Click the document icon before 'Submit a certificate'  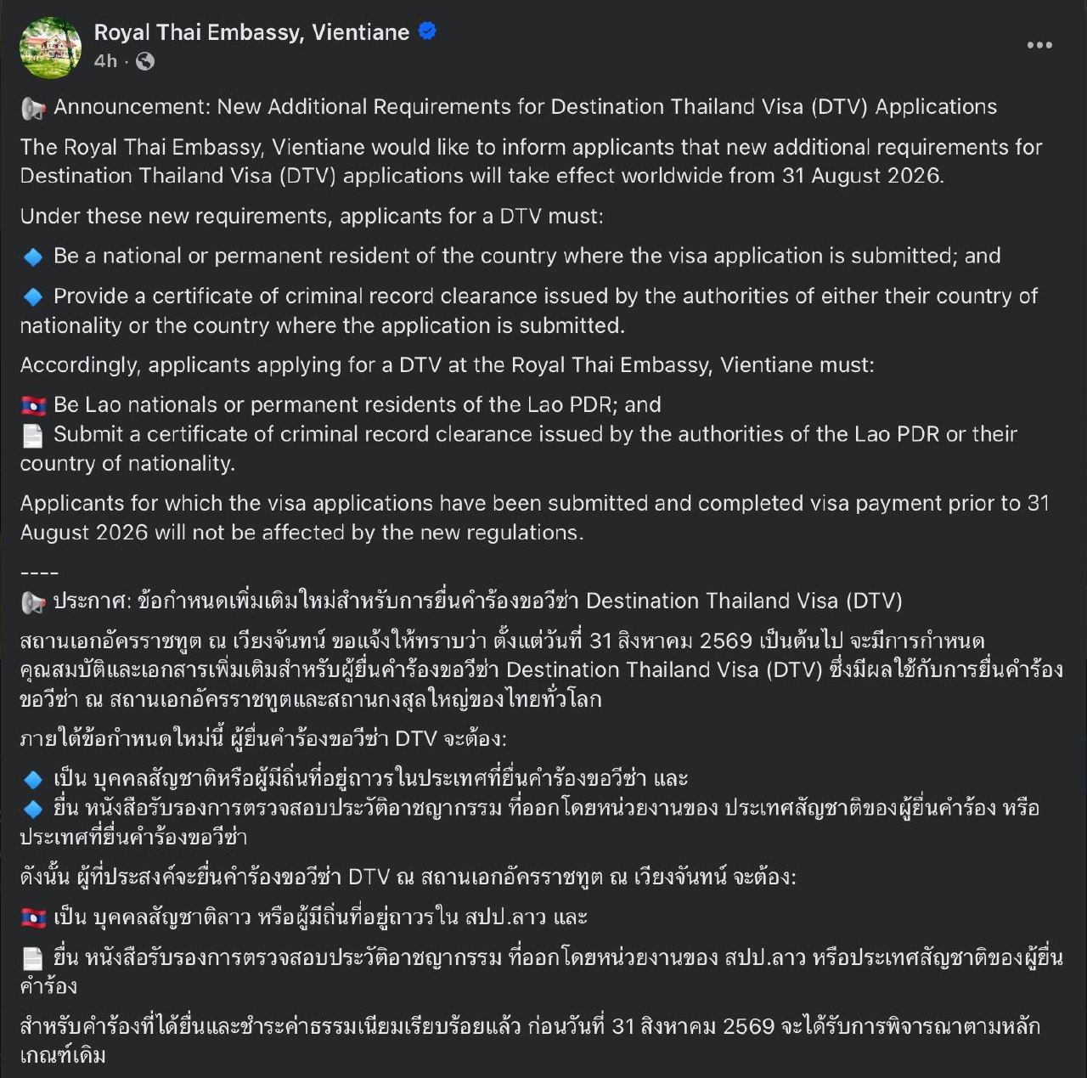[x=32, y=435]
